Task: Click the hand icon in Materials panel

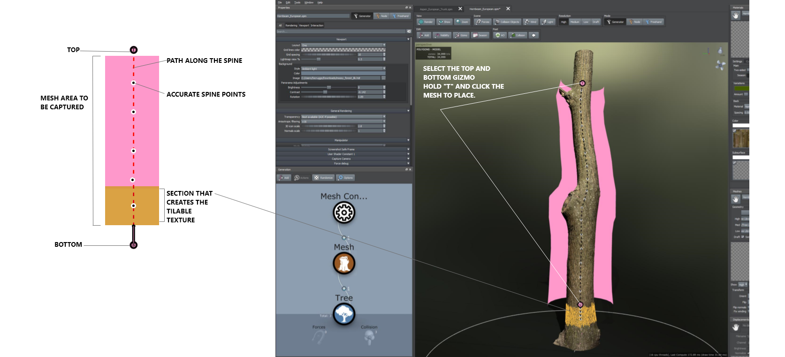Action: [735, 15]
